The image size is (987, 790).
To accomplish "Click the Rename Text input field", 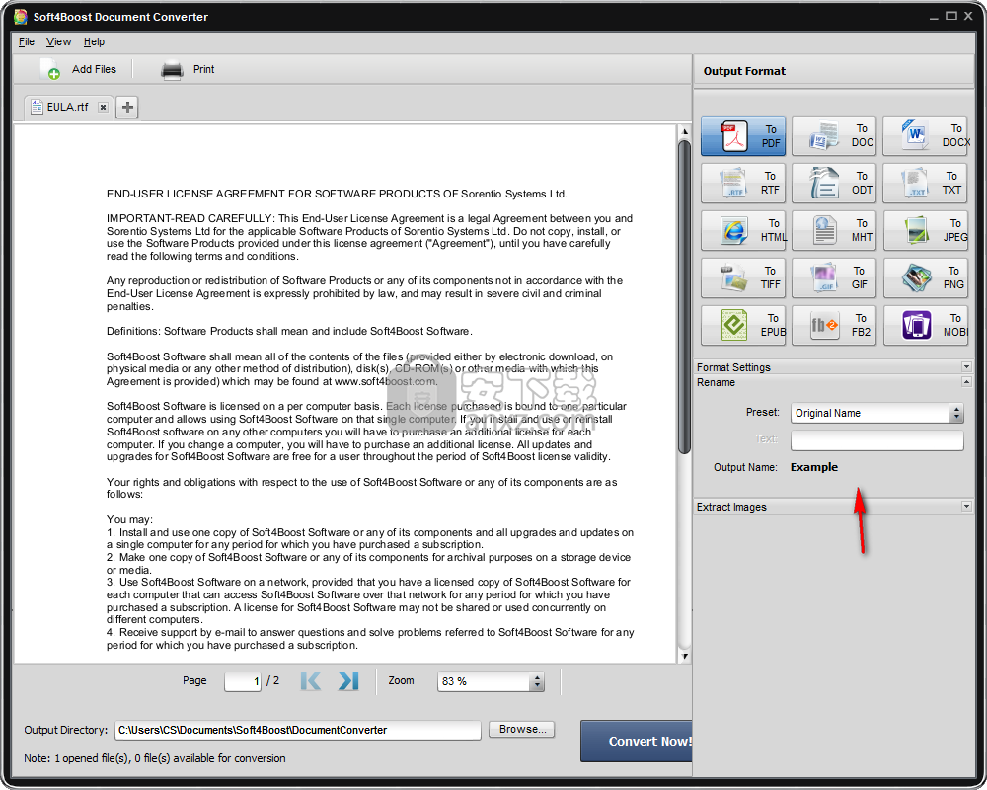I will pos(876,440).
